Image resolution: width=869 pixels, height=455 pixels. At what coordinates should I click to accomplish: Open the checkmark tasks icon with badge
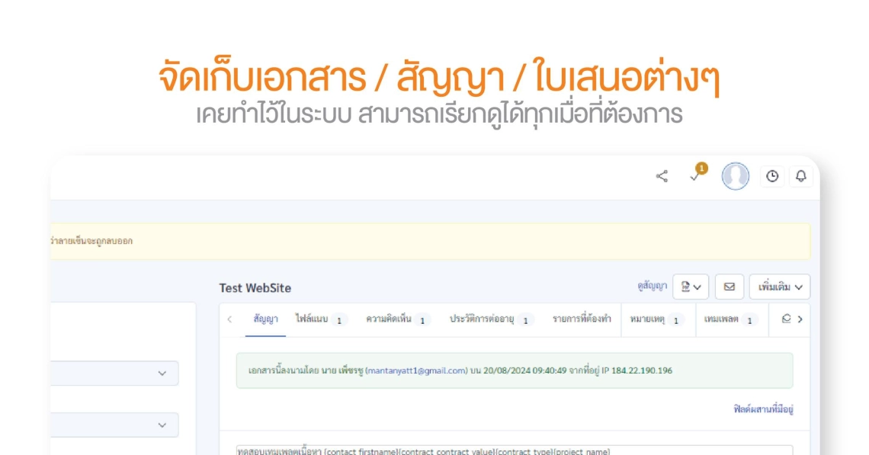coord(695,175)
